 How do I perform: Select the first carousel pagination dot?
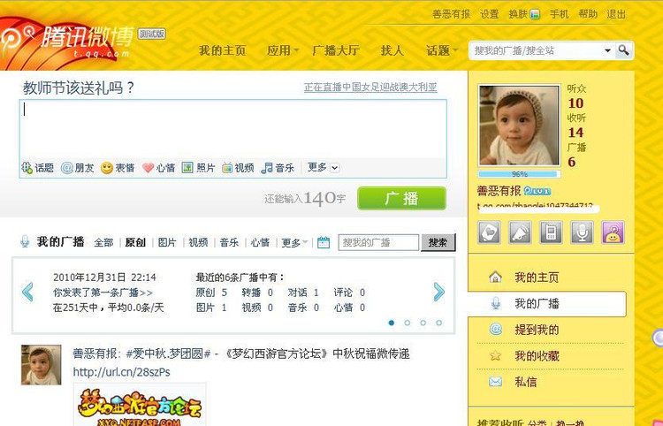(x=391, y=323)
